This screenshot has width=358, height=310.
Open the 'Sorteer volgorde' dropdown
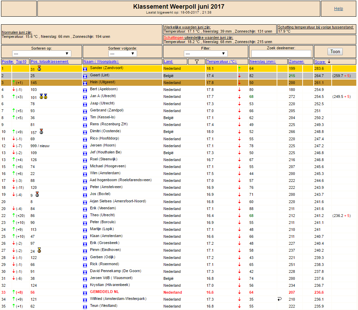click(x=123, y=53)
